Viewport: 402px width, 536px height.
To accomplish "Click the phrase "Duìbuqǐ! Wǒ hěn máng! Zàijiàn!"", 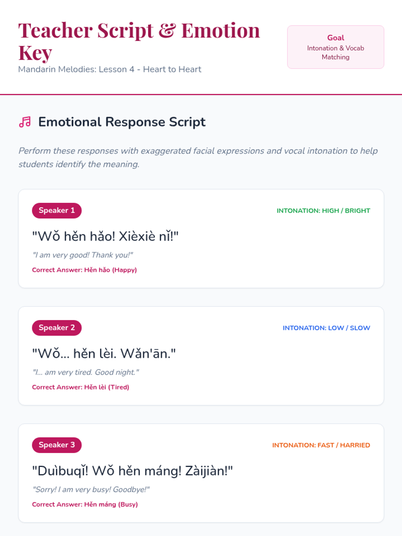I will pyautogui.click(x=132, y=471).
